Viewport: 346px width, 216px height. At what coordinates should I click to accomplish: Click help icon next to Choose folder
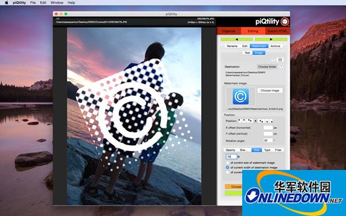click(281, 67)
